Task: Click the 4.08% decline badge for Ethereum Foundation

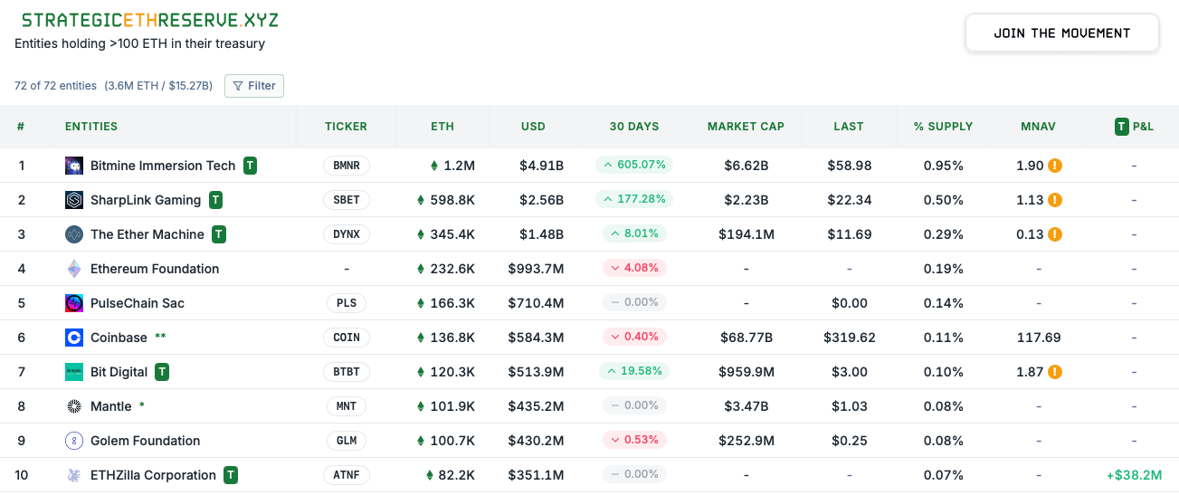Action: 634,268
